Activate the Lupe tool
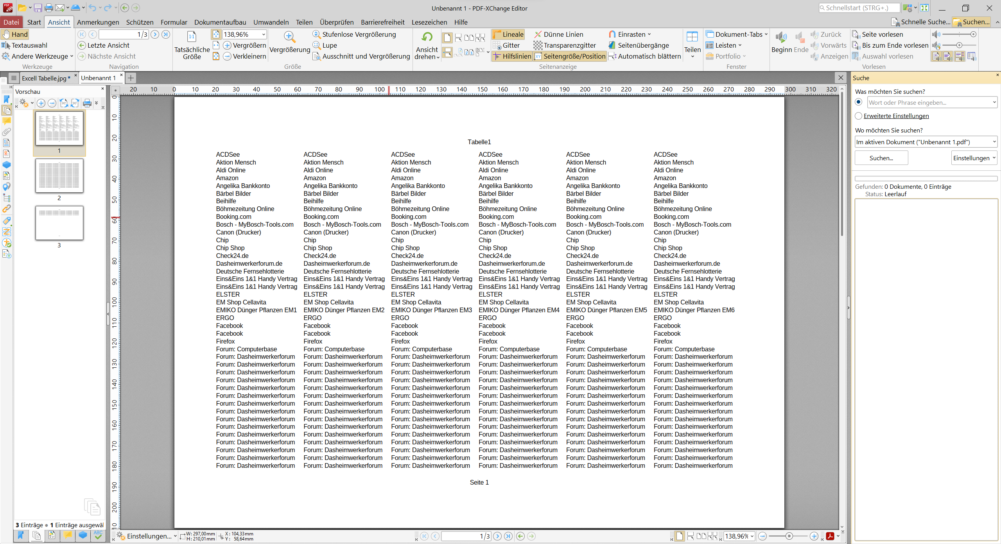This screenshot has width=1001, height=544. [325, 45]
